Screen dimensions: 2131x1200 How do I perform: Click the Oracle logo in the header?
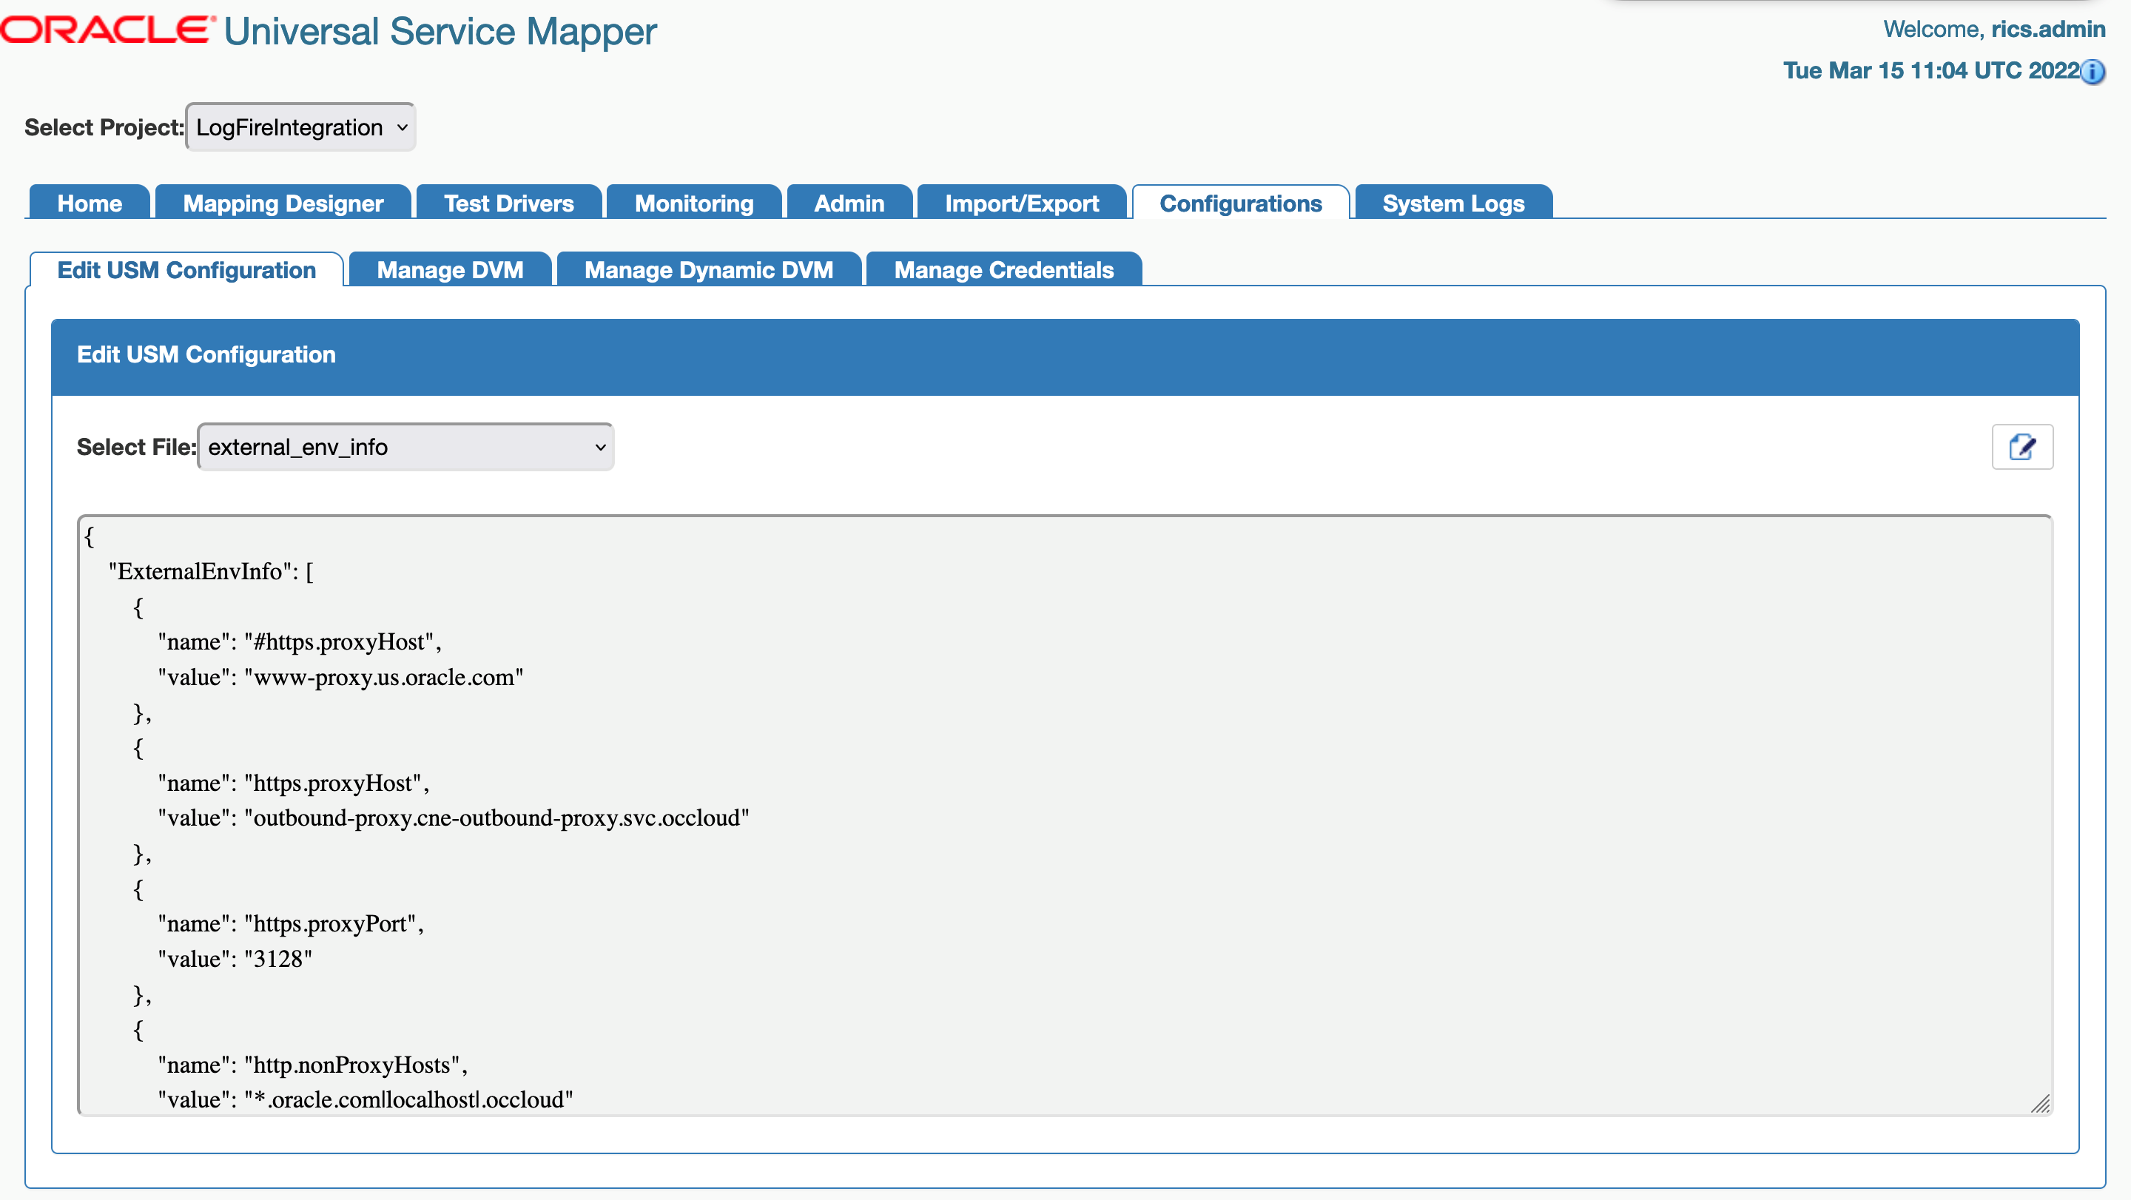[105, 30]
